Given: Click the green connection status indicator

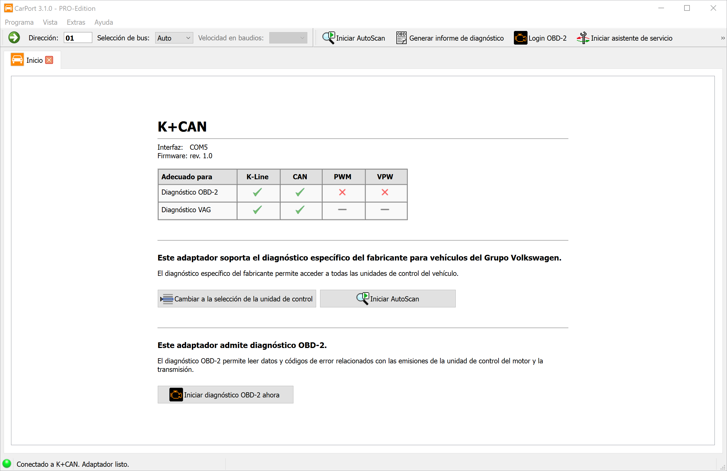Looking at the screenshot, I should click(x=7, y=464).
